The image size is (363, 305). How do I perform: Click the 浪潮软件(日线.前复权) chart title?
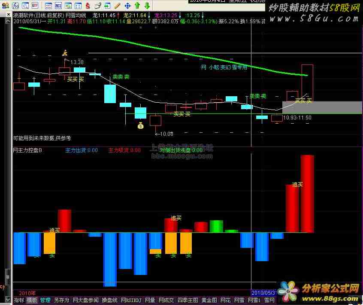point(39,15)
